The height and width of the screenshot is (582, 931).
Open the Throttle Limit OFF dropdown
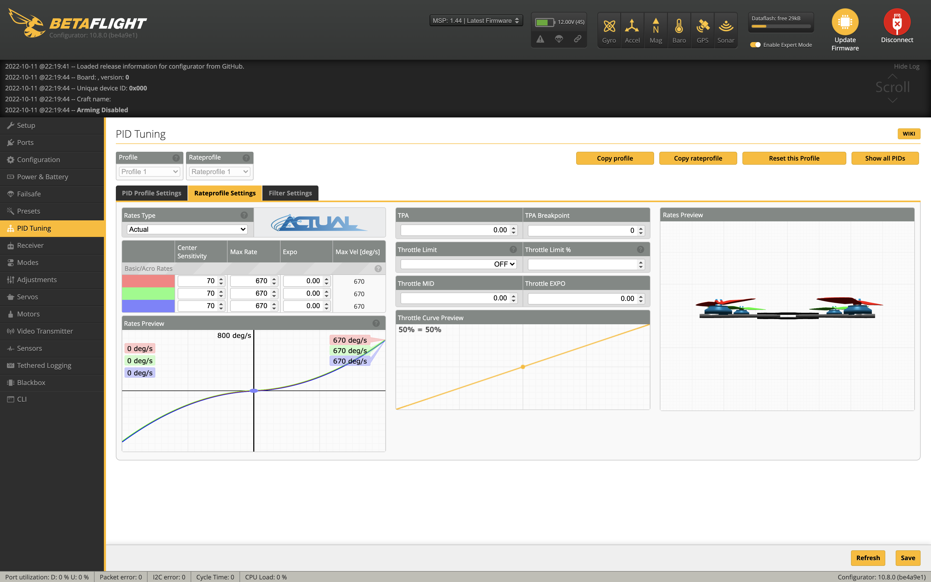click(458, 264)
